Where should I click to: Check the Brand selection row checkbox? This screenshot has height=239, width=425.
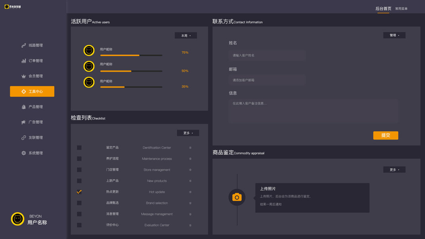coord(79,203)
